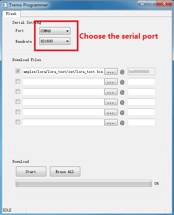Browse for file in second download row

[111, 82]
